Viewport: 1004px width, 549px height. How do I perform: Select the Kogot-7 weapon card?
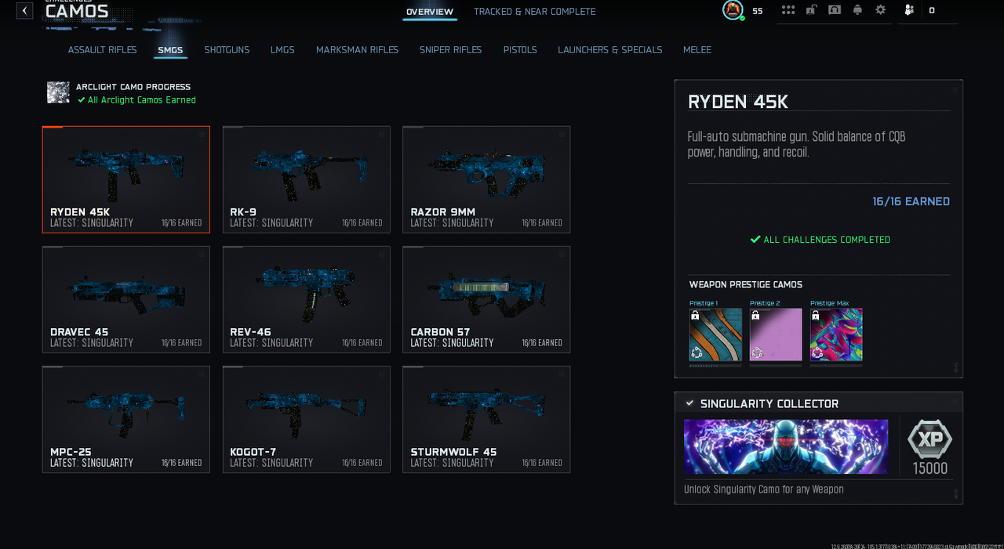307,419
